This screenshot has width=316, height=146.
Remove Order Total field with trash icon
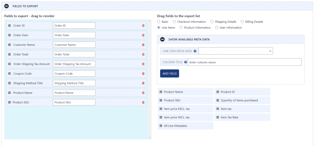(x=143, y=55)
